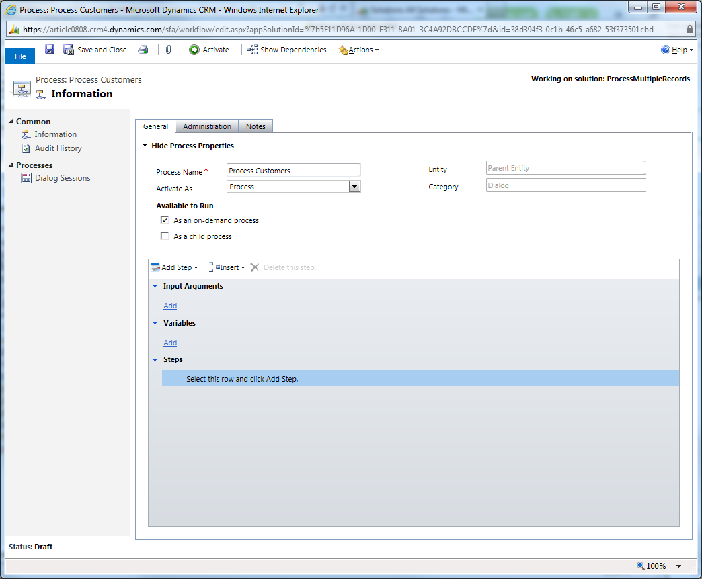Click the 'Working on solution: ProcessMultipleRecords' text
702x579 pixels.
pos(611,79)
